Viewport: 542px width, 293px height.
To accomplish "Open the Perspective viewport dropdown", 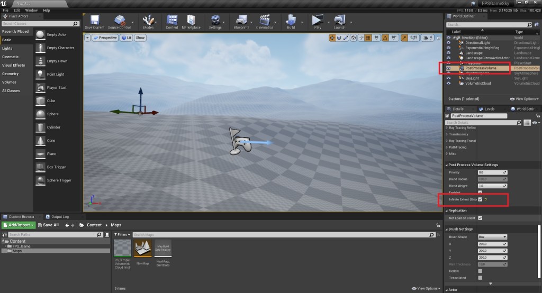I will tap(105, 38).
